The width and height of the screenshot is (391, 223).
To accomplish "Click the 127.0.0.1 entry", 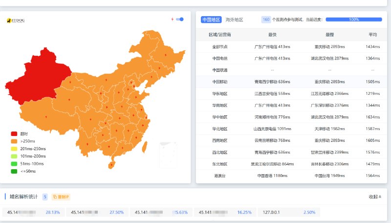I will [x=289, y=212].
